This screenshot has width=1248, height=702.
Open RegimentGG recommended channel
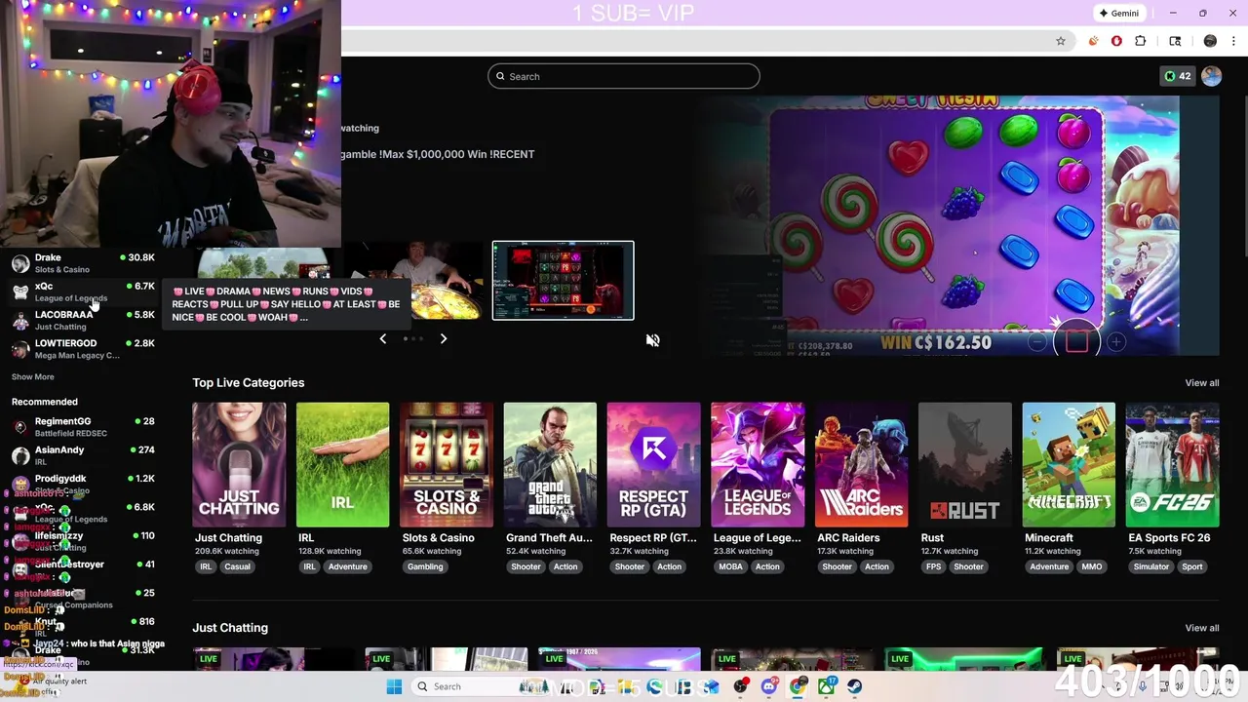point(83,427)
